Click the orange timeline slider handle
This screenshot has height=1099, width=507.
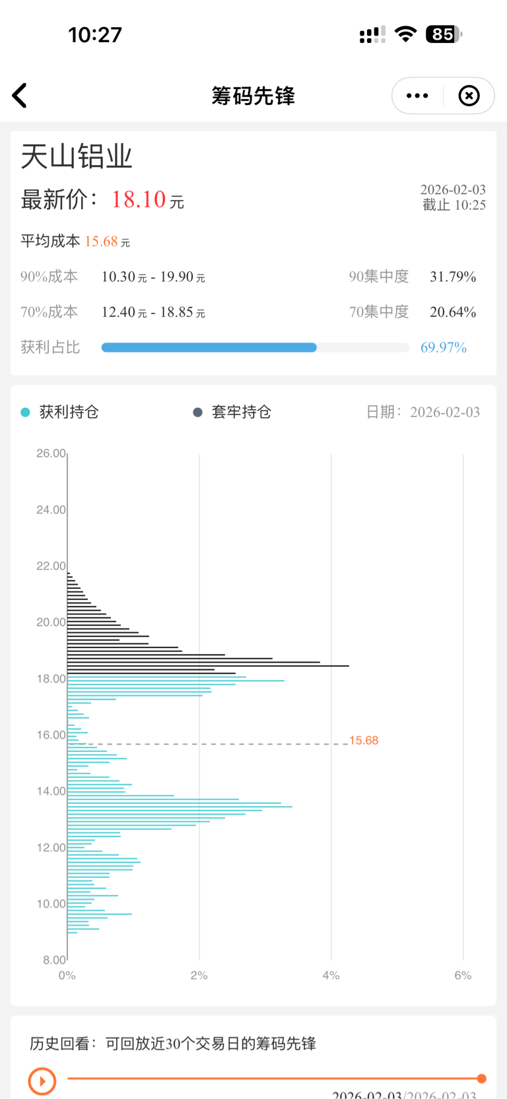coord(482,1079)
